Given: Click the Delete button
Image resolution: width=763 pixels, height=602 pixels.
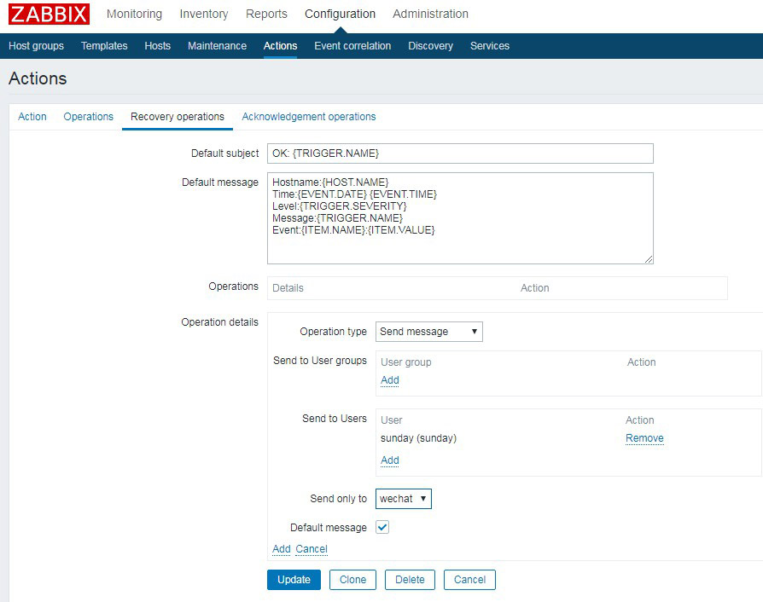Looking at the screenshot, I should point(410,580).
